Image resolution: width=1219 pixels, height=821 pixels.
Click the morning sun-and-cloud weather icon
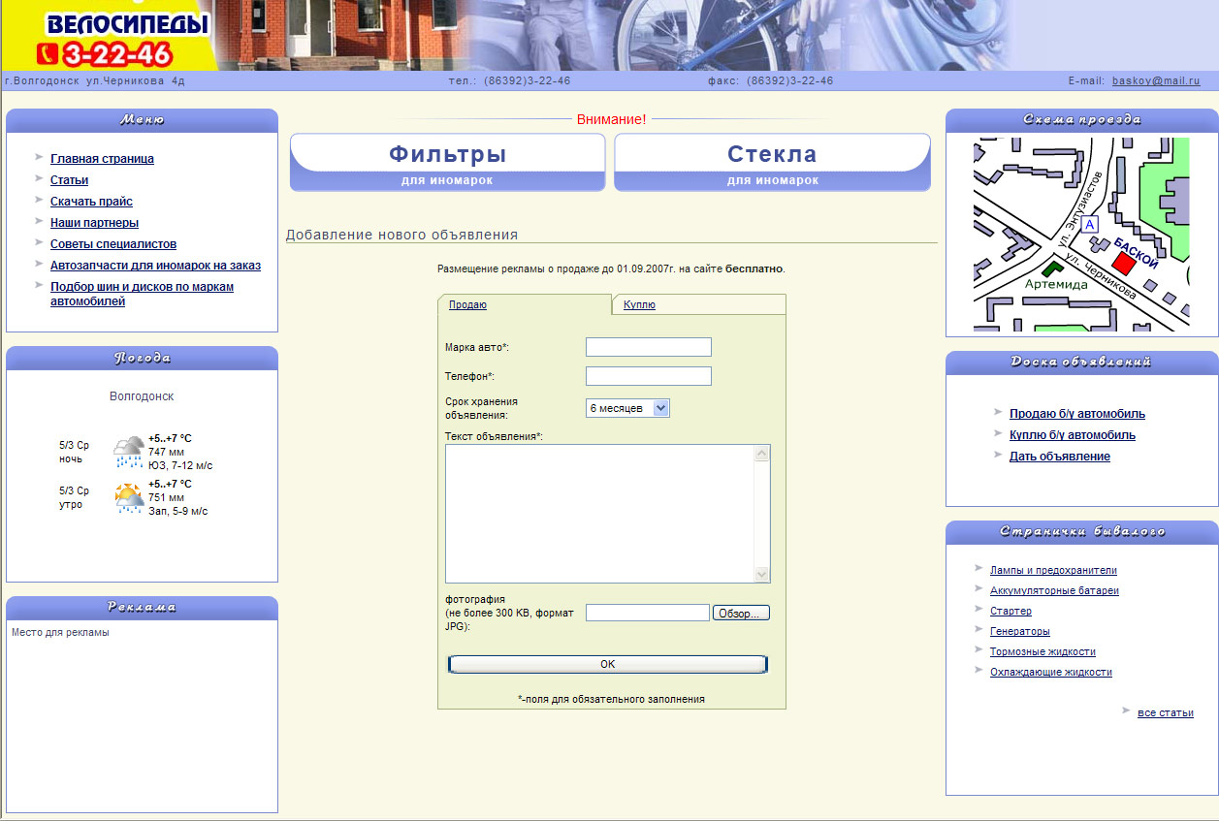[128, 497]
